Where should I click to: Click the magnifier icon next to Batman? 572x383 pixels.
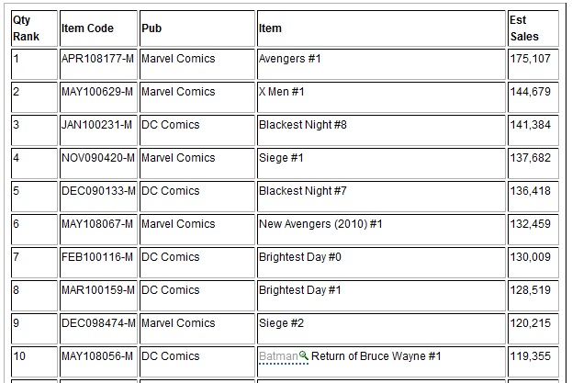click(304, 355)
